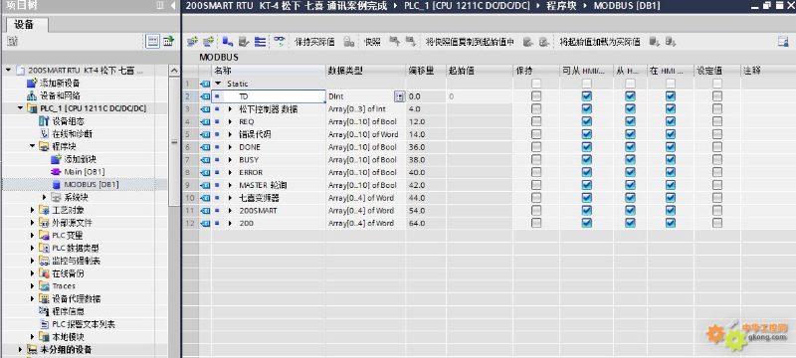
Task: Click the snapshot camera icon beside 保持实际值
Action: click(349, 42)
